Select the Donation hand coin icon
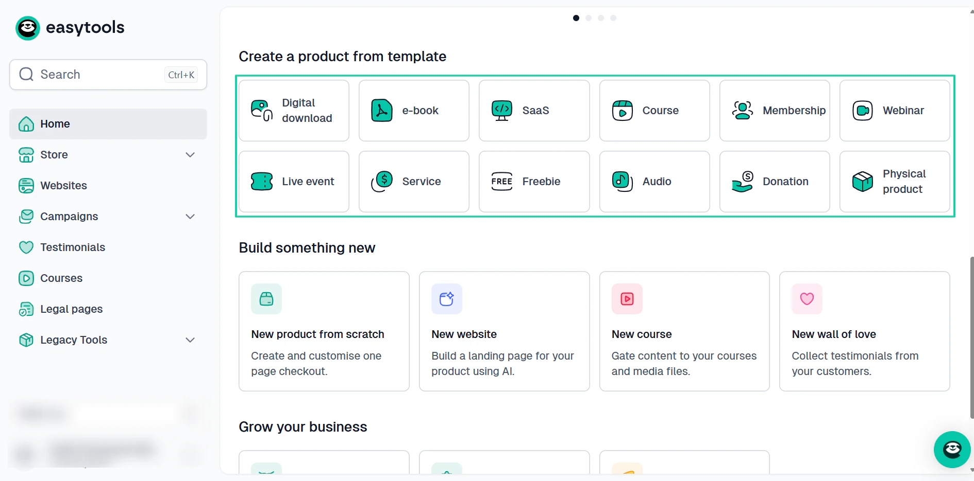This screenshot has width=974, height=481. click(743, 182)
